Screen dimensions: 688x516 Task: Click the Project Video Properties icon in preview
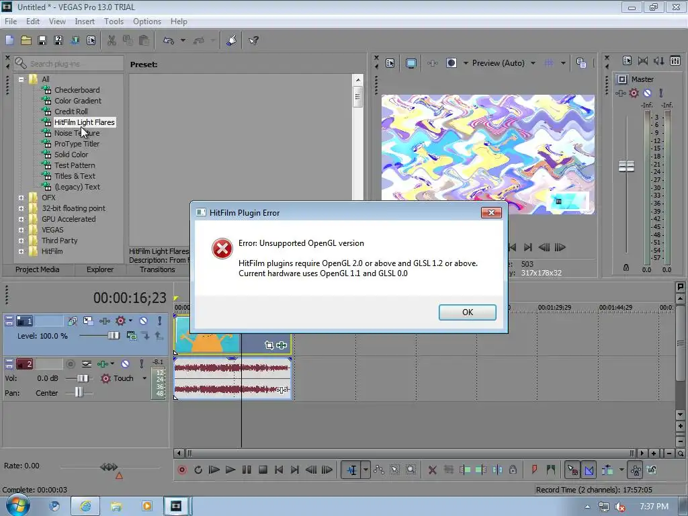390,63
